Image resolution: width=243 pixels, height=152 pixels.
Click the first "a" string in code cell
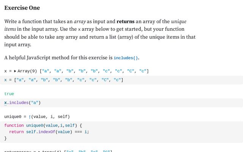[20, 80]
